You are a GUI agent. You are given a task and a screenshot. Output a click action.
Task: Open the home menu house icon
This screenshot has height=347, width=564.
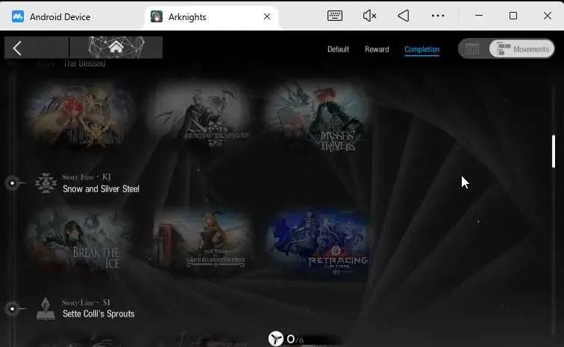pos(116,47)
